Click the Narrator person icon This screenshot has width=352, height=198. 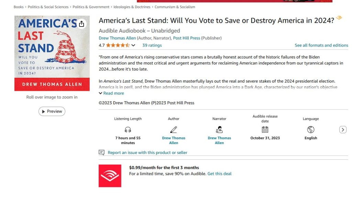[219, 130]
